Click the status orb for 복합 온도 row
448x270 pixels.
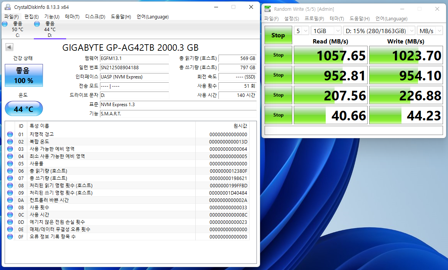coord(10,142)
